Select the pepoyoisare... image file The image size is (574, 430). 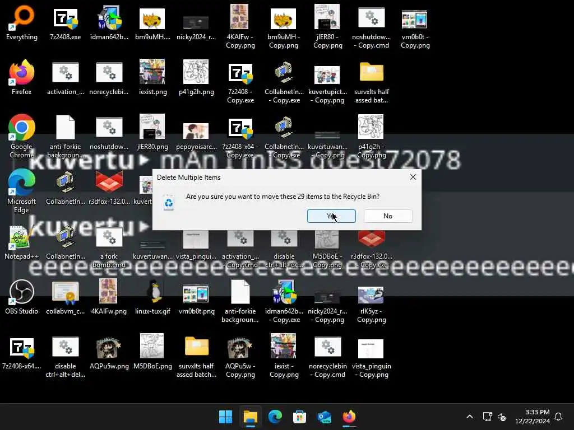pos(197,137)
